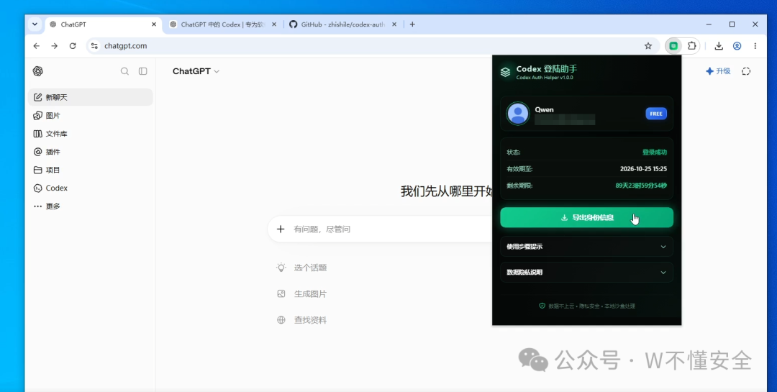Open 项目 in the sidebar
This screenshot has width=777, height=392.
tap(91, 170)
